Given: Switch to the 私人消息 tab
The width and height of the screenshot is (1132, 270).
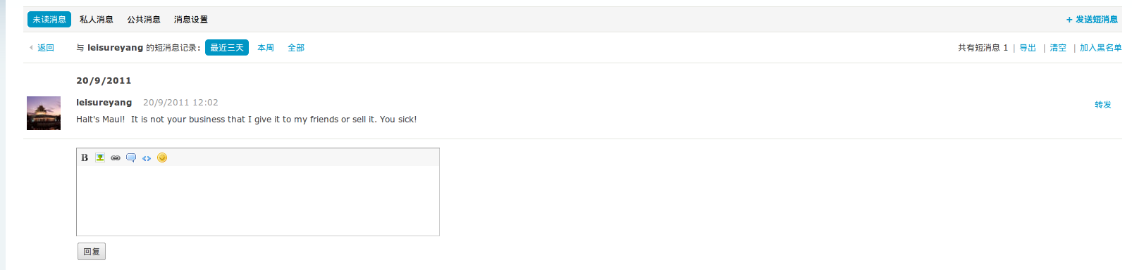Looking at the screenshot, I should click(x=97, y=20).
